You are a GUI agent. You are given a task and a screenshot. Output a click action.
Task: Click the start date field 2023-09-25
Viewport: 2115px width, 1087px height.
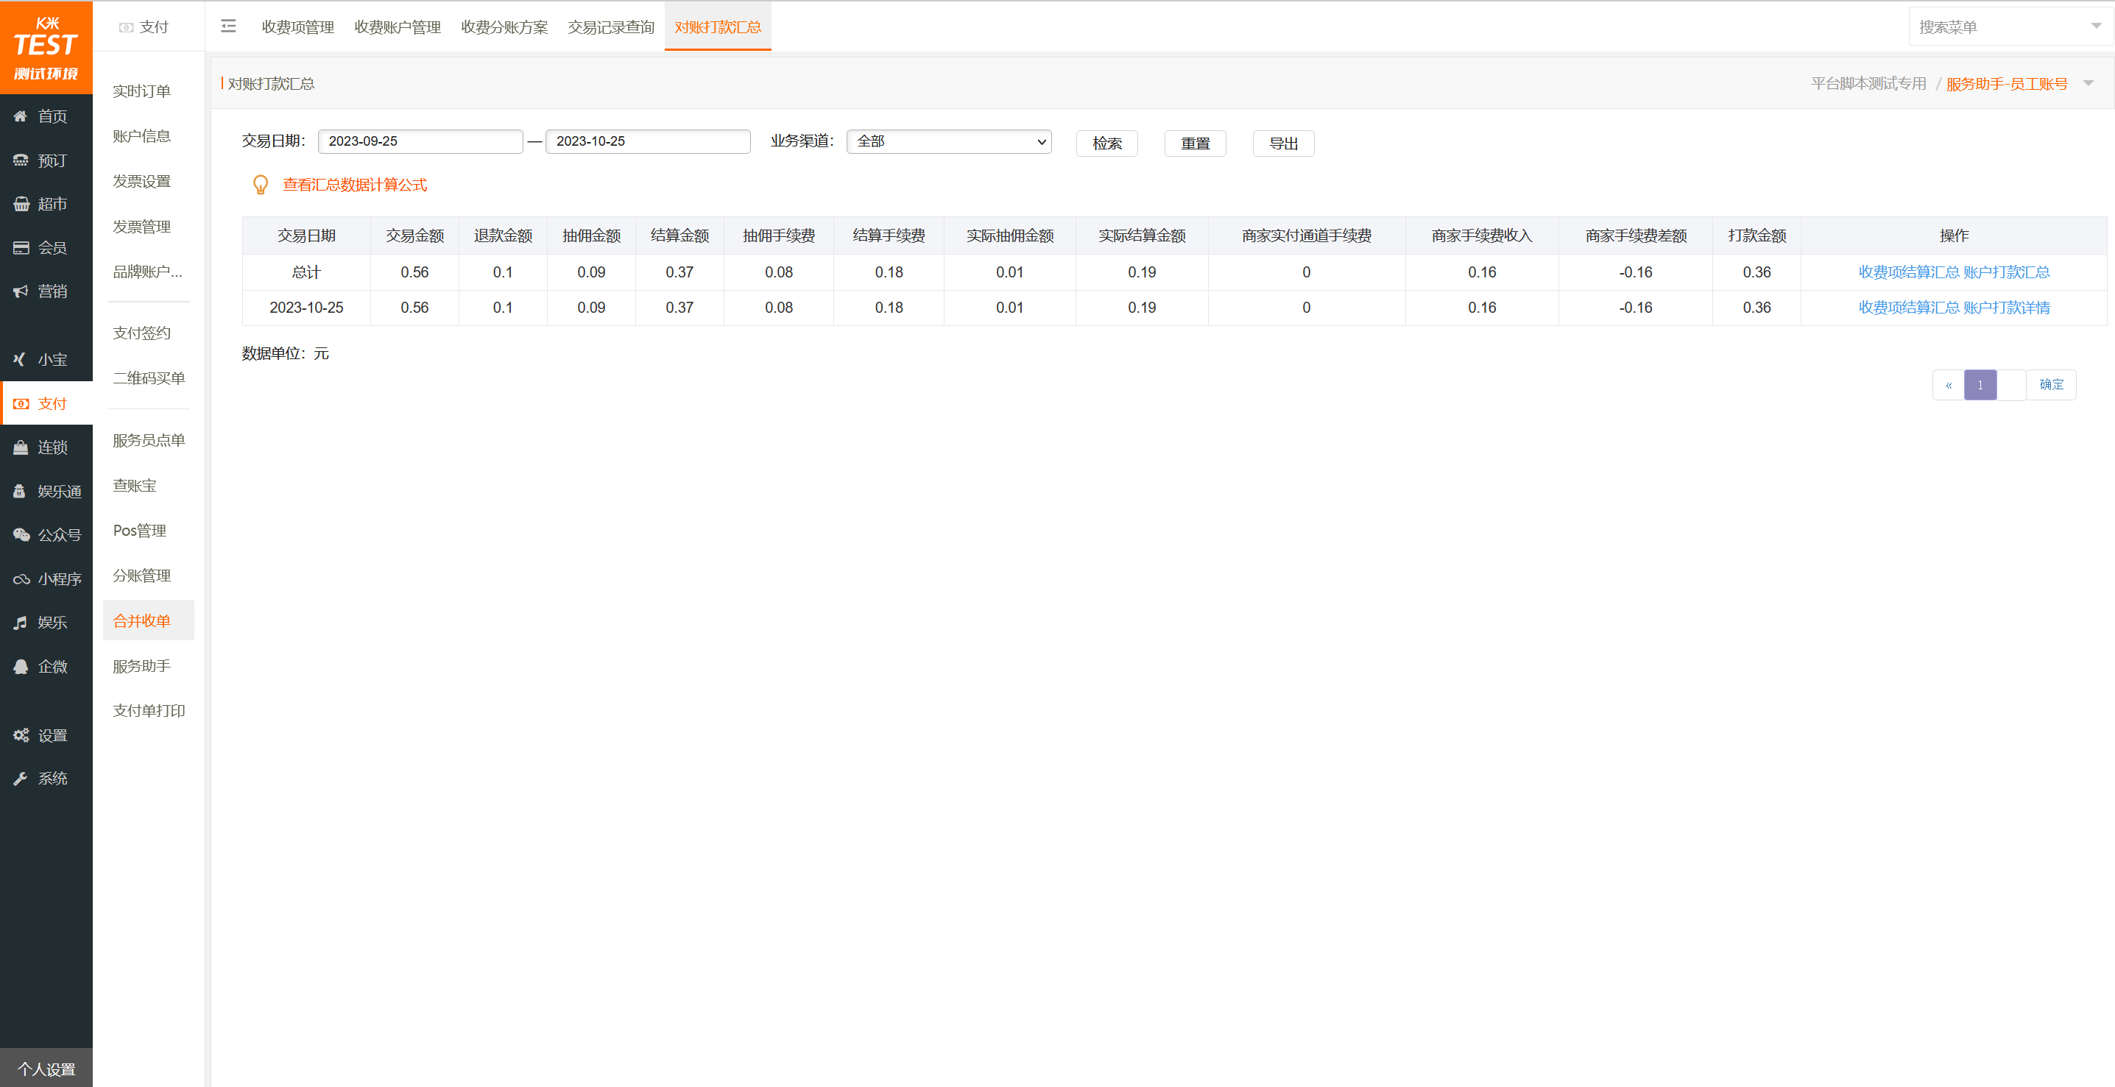(420, 141)
